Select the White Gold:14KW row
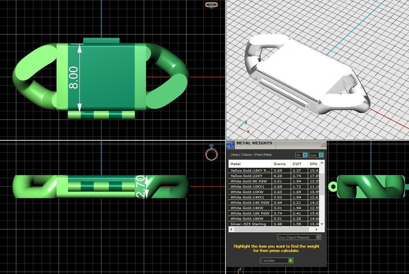 click(274, 208)
